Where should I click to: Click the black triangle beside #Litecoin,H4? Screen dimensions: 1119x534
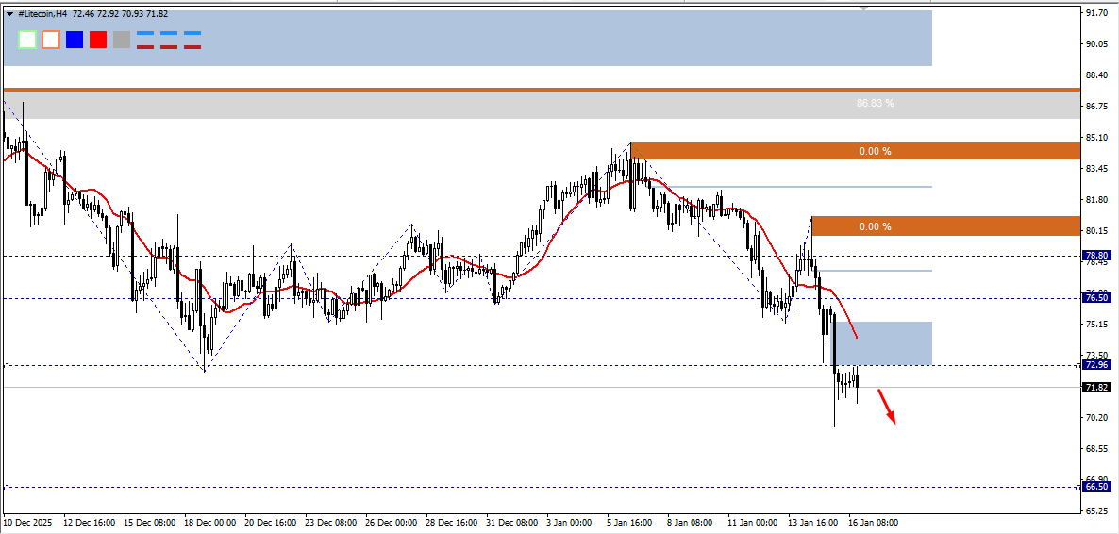[x=9, y=13]
